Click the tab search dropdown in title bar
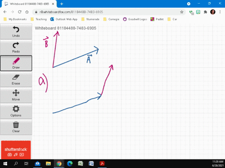 (x=188, y=4)
